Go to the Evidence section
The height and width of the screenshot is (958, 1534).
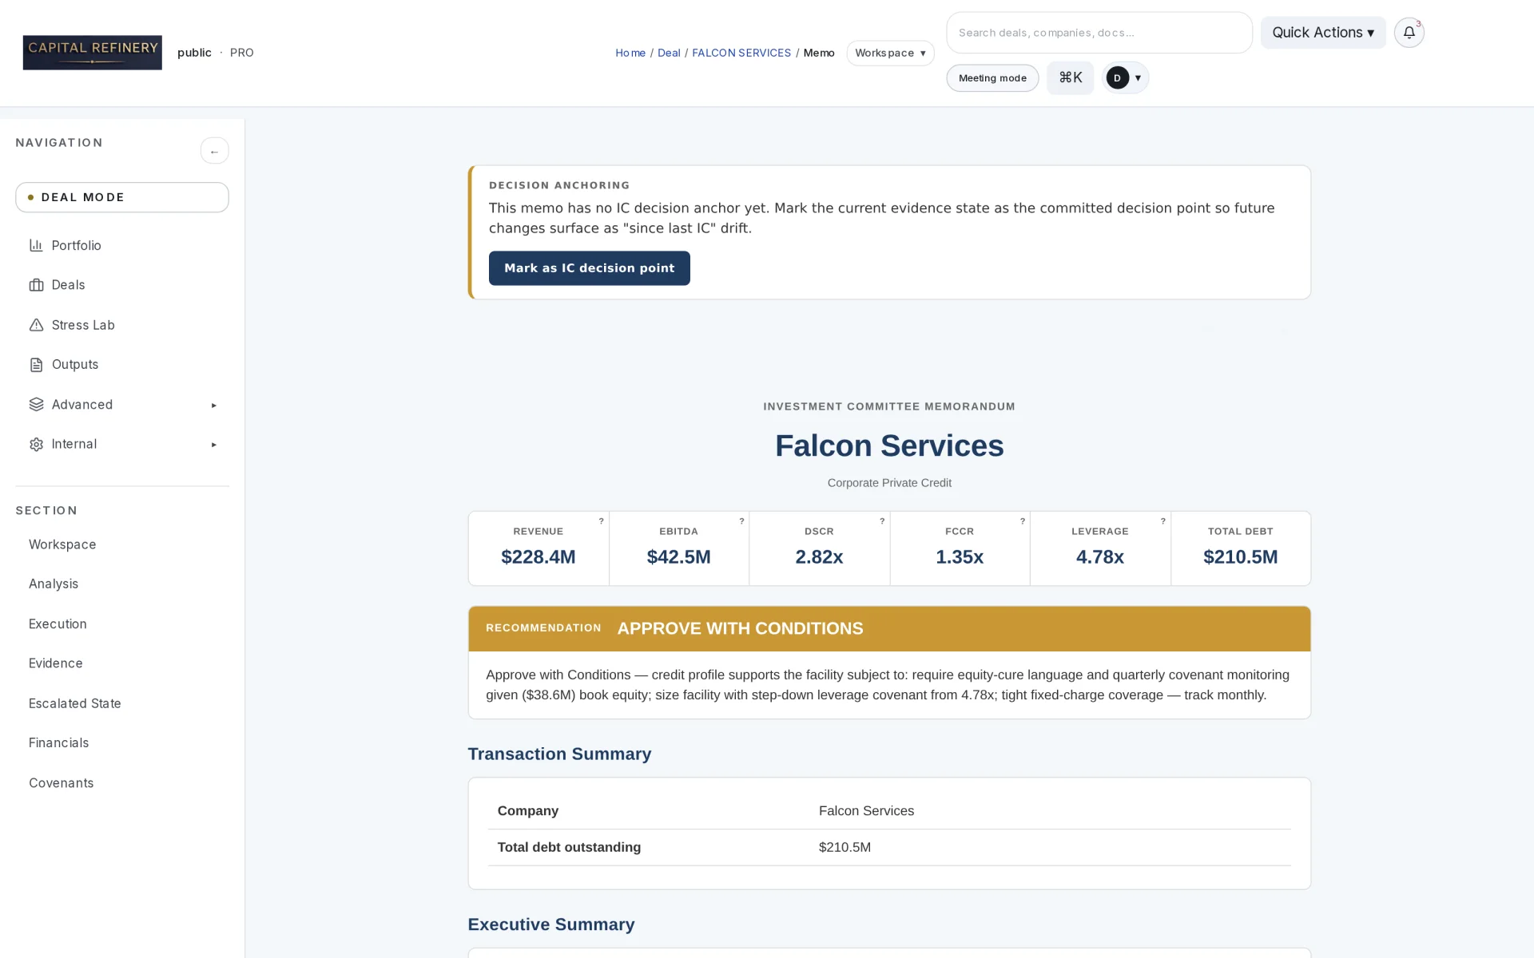click(x=56, y=663)
